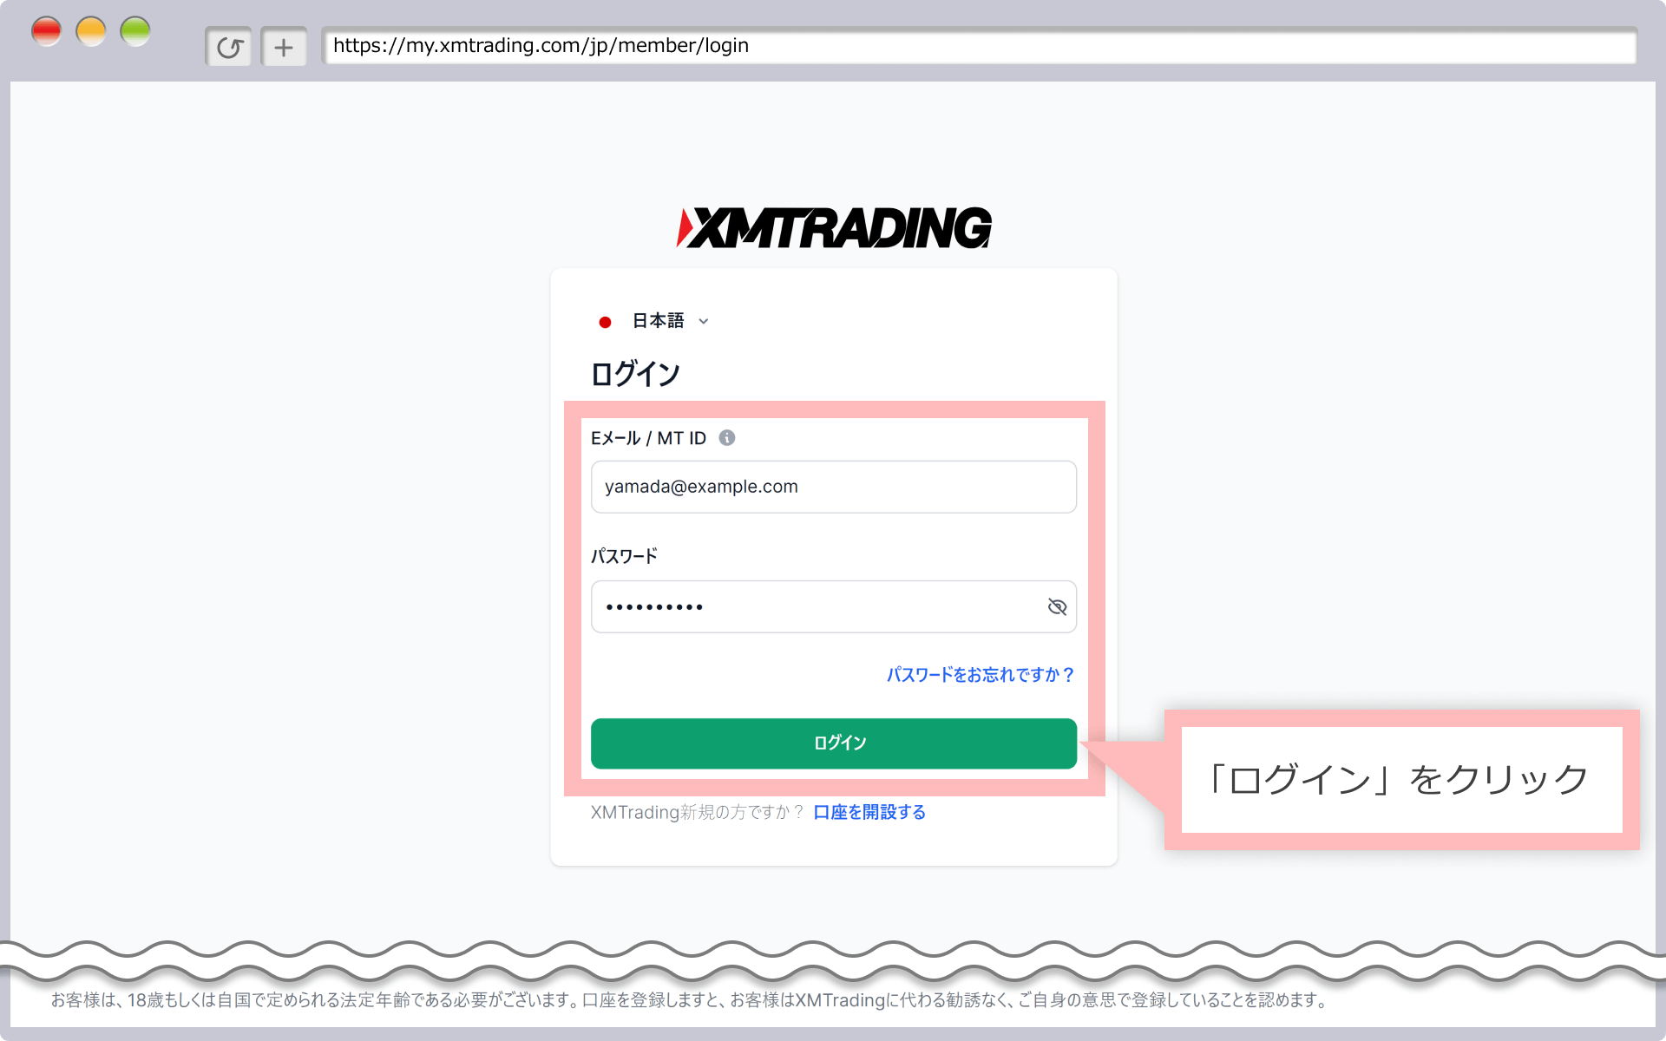Toggle password visibility icon
Viewport: 1666px width, 1041px height.
click(1054, 606)
